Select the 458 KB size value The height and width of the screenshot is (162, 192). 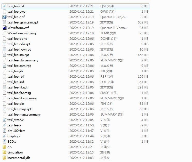143,55
